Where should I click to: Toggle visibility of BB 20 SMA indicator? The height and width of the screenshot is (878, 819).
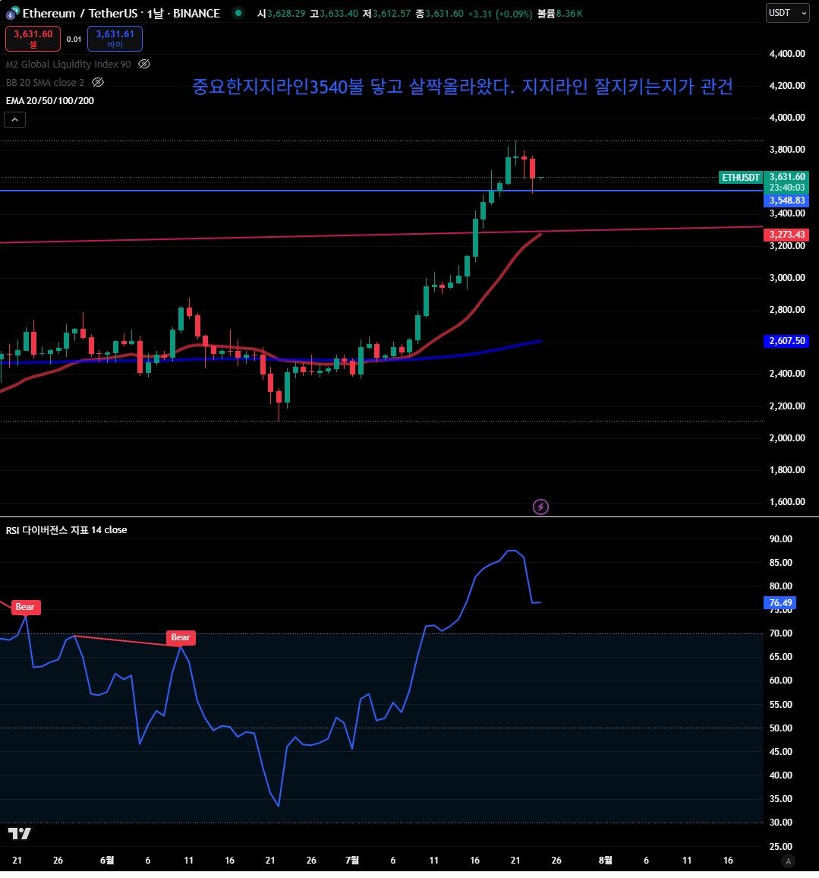(x=98, y=82)
